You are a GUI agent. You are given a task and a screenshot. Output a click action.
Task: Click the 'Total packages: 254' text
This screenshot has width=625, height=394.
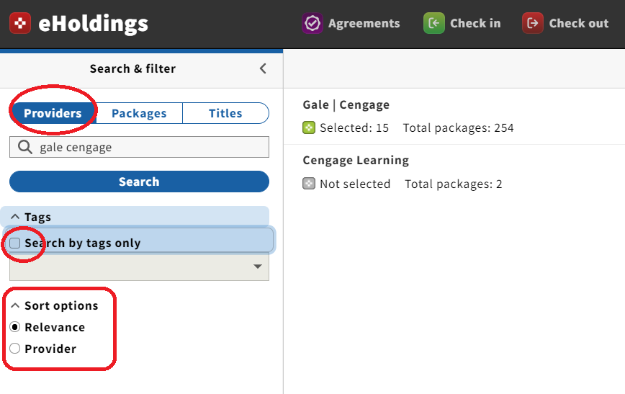click(458, 127)
